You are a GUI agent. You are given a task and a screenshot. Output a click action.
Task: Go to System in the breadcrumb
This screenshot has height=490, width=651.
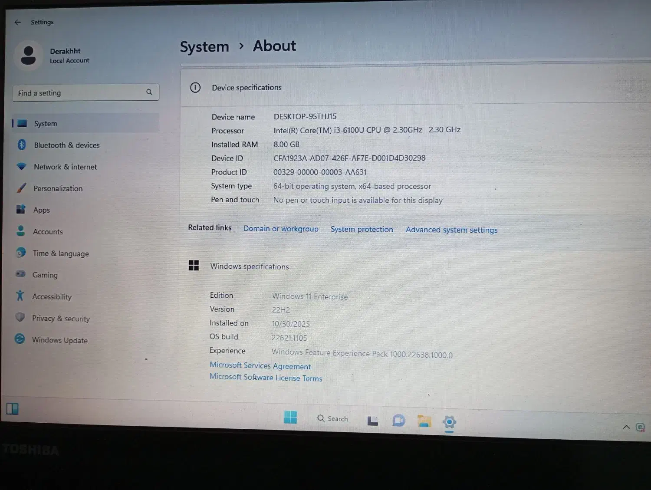tap(204, 47)
